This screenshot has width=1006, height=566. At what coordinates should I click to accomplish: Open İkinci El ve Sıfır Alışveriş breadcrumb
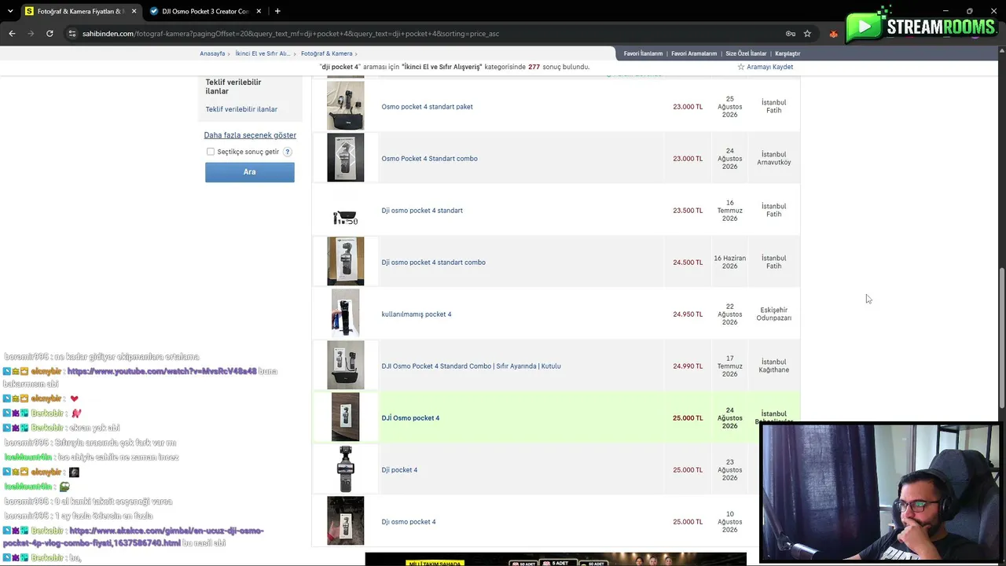263,53
